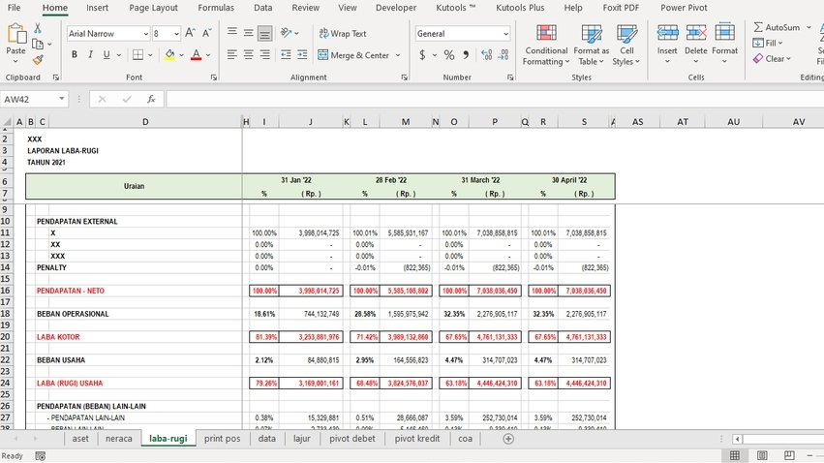Click the Format as Table button
Screen dimensions: 824x463
pyautogui.click(x=592, y=45)
